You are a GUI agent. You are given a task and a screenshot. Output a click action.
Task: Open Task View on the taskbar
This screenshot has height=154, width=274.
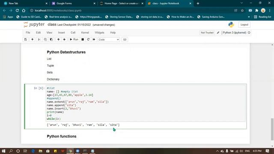pos(25,151)
